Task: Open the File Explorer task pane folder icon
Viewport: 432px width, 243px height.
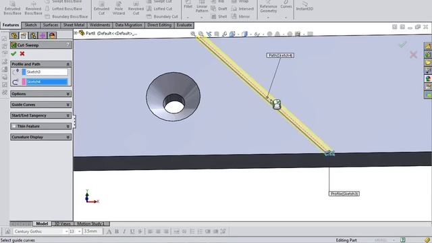Action: pos(428,63)
